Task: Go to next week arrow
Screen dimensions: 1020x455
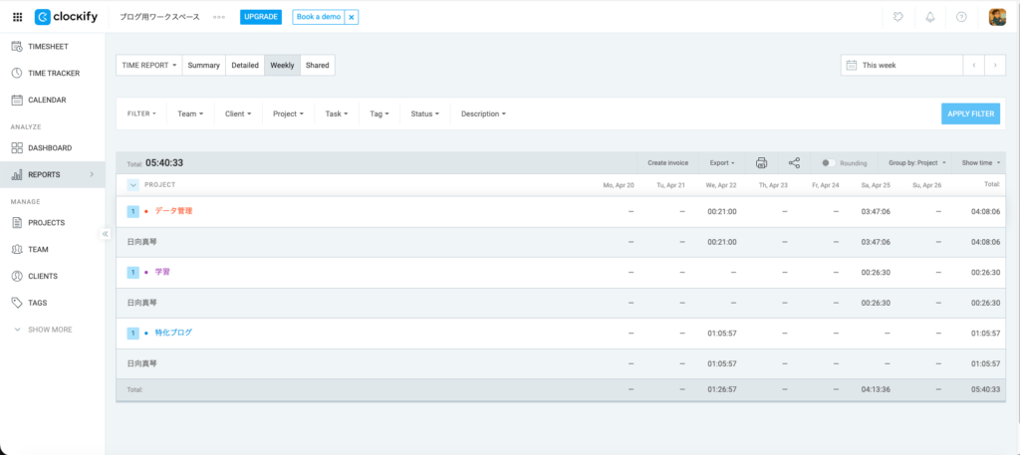Action: click(x=994, y=65)
